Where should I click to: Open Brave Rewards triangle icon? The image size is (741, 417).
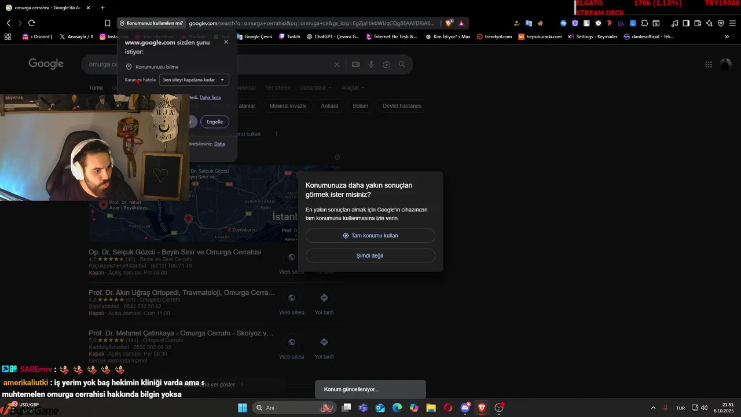tap(461, 23)
